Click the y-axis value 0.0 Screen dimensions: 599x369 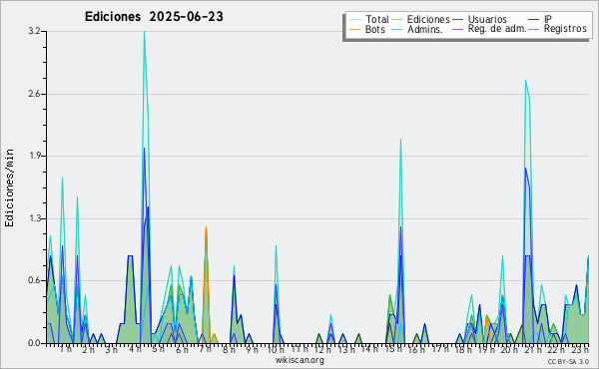tap(34, 343)
